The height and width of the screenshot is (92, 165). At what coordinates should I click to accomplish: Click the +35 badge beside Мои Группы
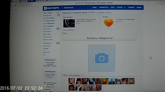pyautogui.click(x=58, y=29)
